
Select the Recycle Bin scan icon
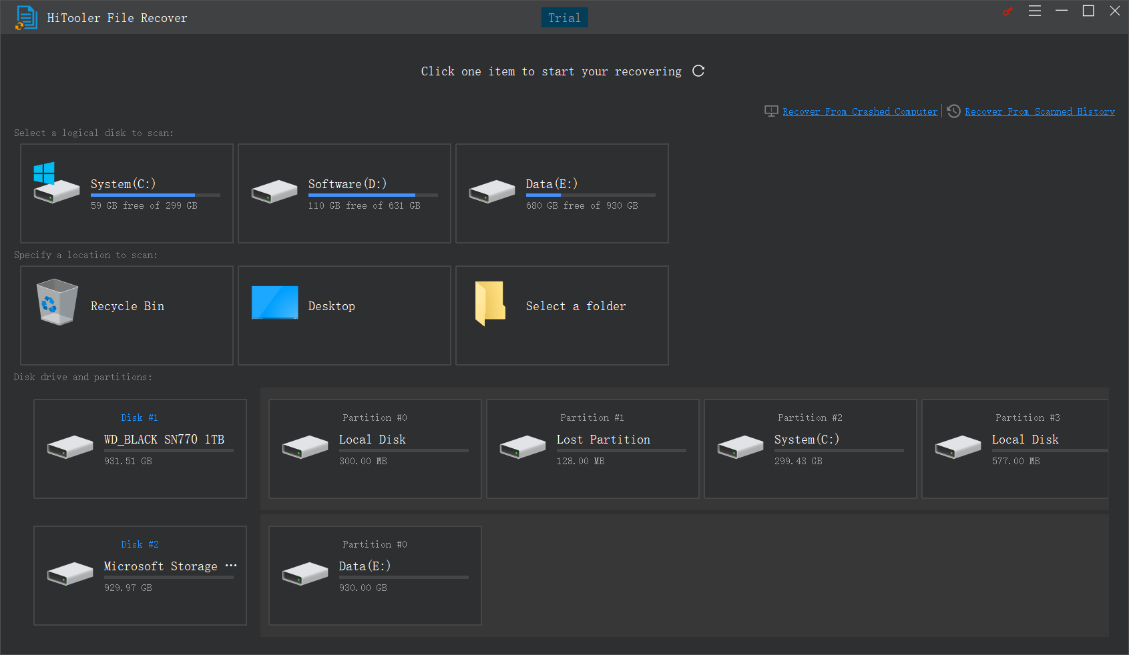pyautogui.click(x=56, y=301)
